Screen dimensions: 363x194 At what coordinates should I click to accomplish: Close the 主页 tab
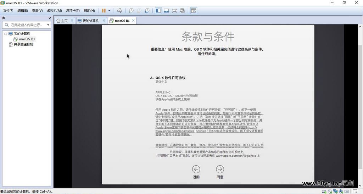[x=72, y=21]
